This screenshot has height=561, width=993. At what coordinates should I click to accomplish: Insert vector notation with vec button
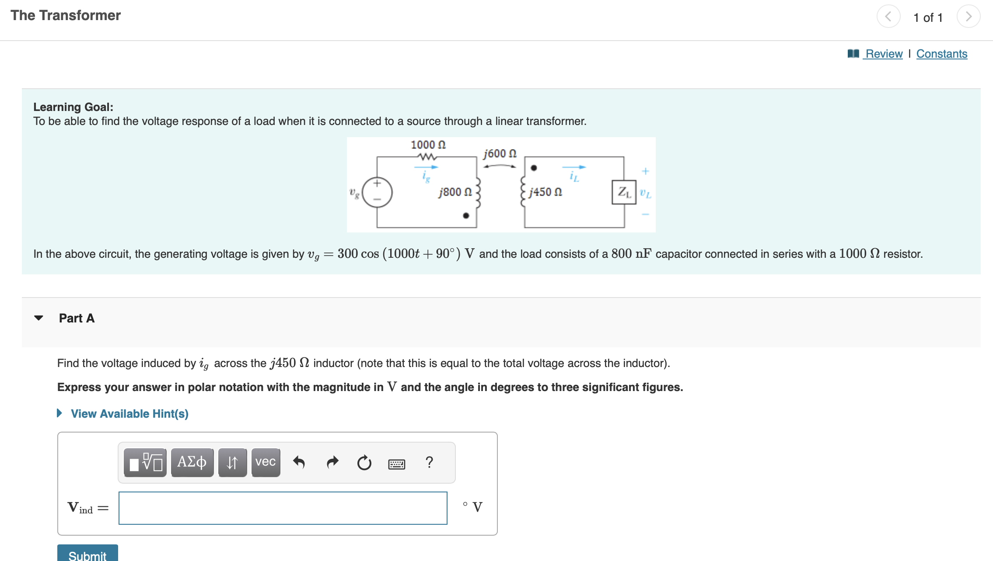266,462
